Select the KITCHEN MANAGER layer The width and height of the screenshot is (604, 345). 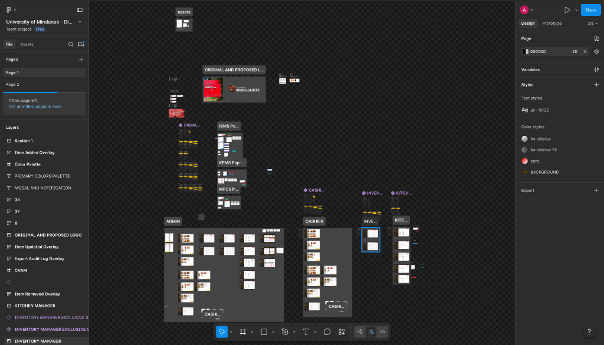click(35, 306)
